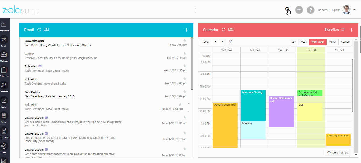The width and height of the screenshot is (361, 163).
Task: Star the Lawyerist.com Free Guide email
Action: pos(185,40)
